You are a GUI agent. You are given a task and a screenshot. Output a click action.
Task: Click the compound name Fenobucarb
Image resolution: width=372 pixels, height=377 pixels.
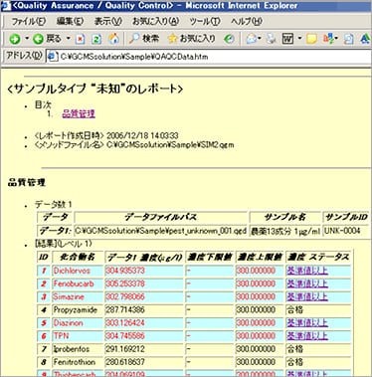74,283
